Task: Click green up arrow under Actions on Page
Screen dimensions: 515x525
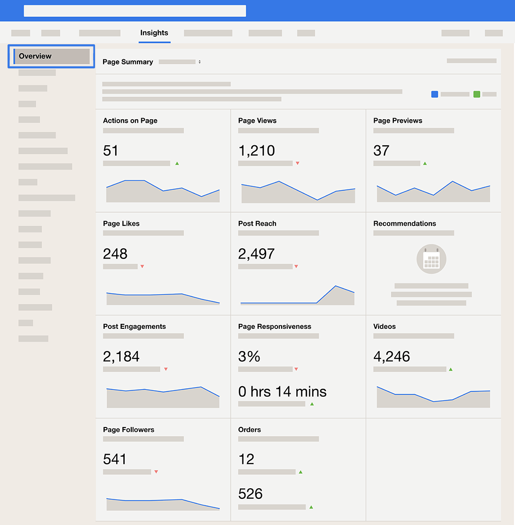Action: click(177, 163)
